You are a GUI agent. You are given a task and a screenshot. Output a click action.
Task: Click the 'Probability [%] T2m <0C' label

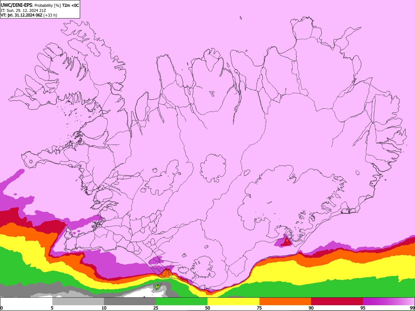click(x=57, y=5)
